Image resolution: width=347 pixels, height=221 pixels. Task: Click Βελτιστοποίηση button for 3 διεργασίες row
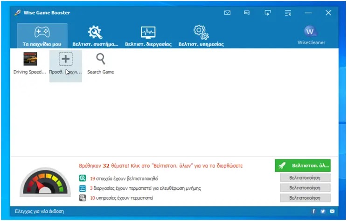pos(305,188)
